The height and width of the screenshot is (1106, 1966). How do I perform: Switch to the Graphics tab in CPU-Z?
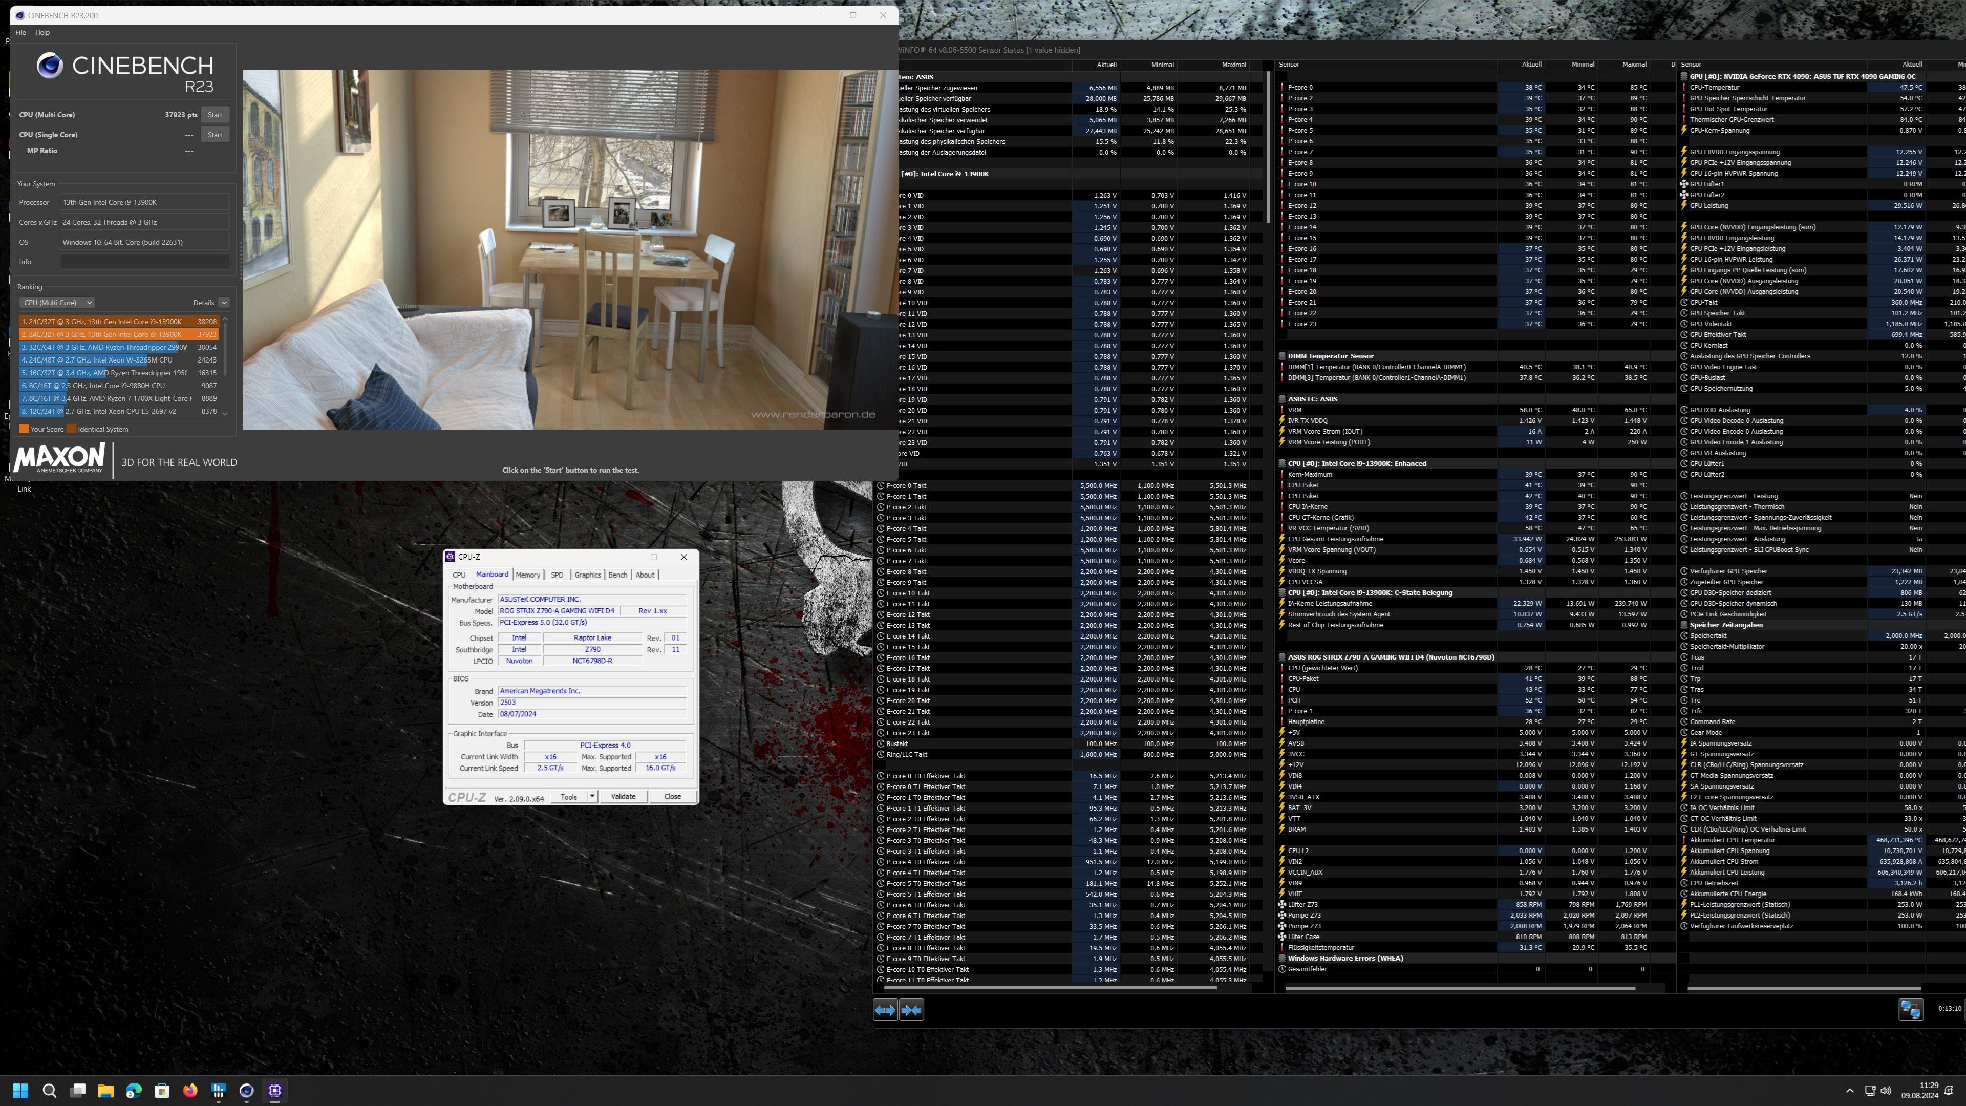[588, 575]
